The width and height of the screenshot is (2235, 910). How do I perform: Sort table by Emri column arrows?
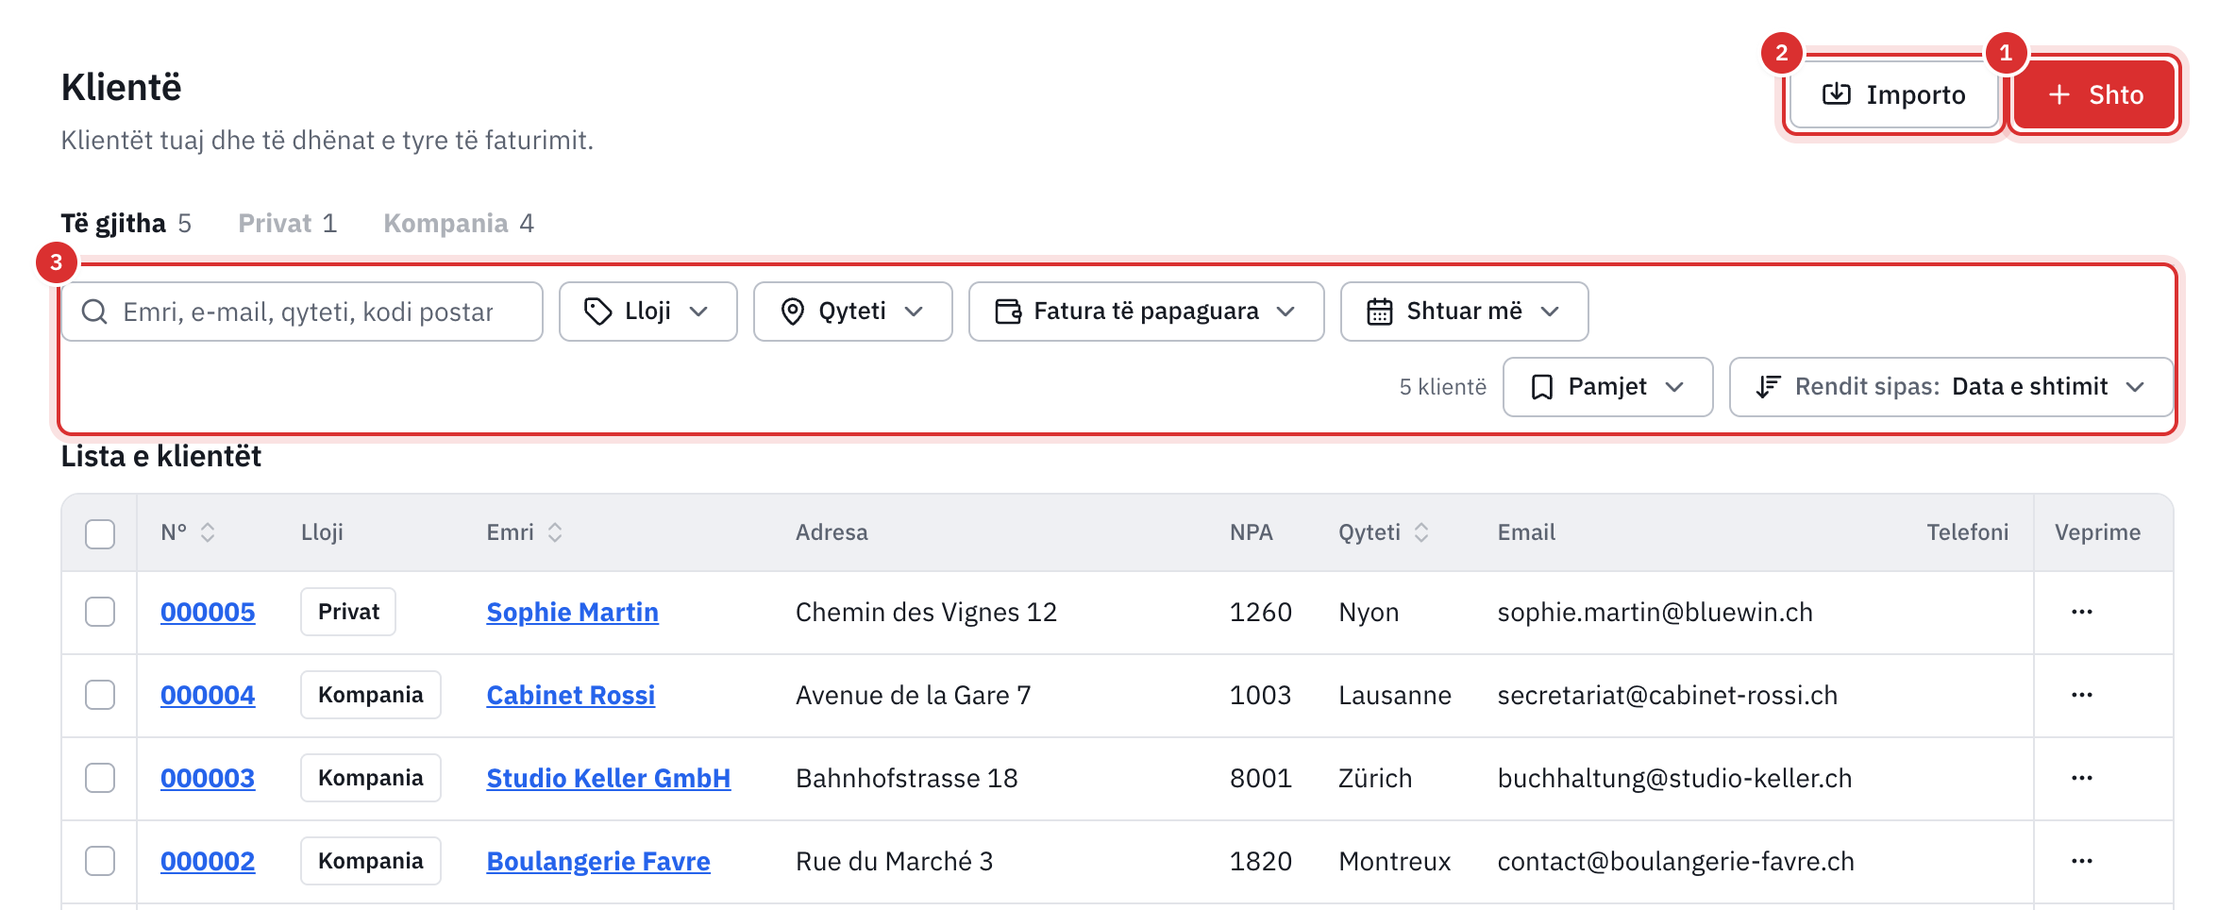pyautogui.click(x=555, y=532)
